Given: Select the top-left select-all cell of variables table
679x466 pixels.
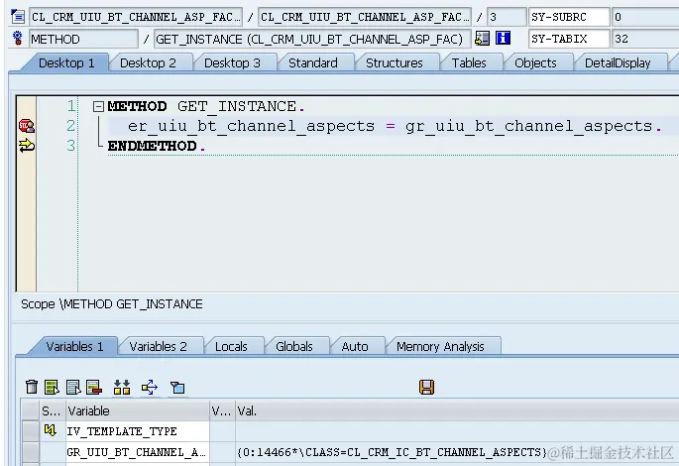Looking at the screenshot, I should [31, 410].
